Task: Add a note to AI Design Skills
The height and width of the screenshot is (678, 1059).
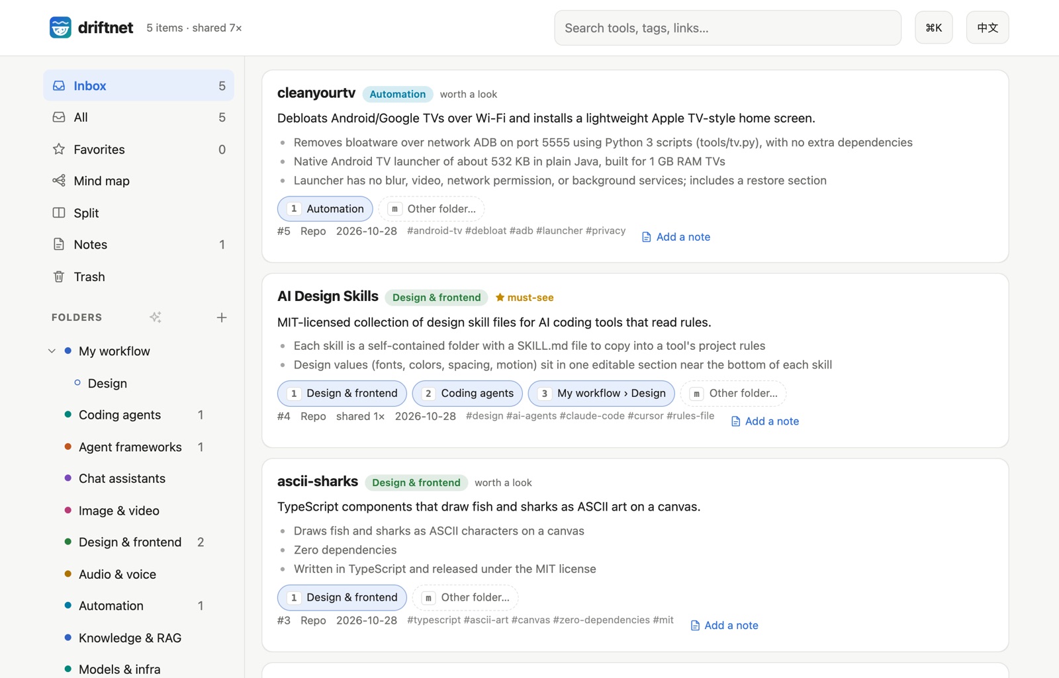Action: click(x=764, y=421)
